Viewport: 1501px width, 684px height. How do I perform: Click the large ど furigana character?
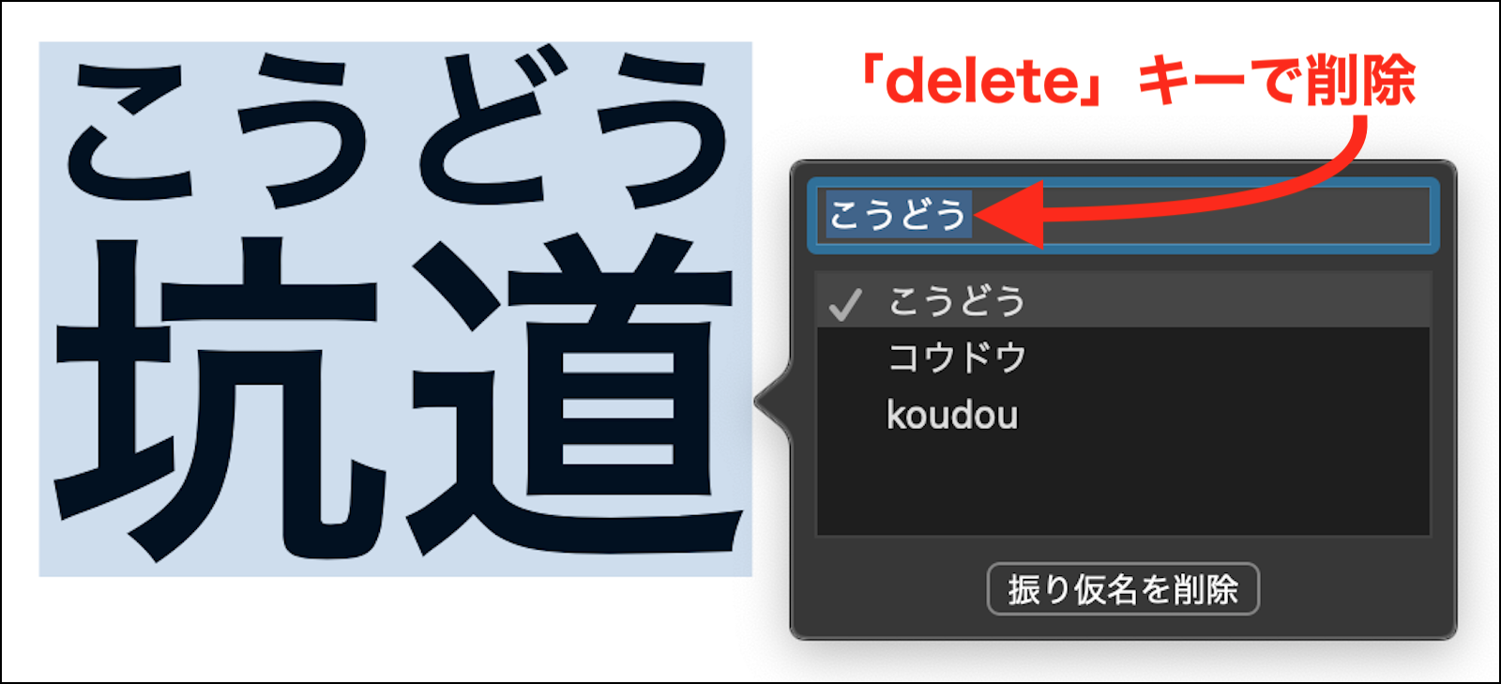(488, 127)
